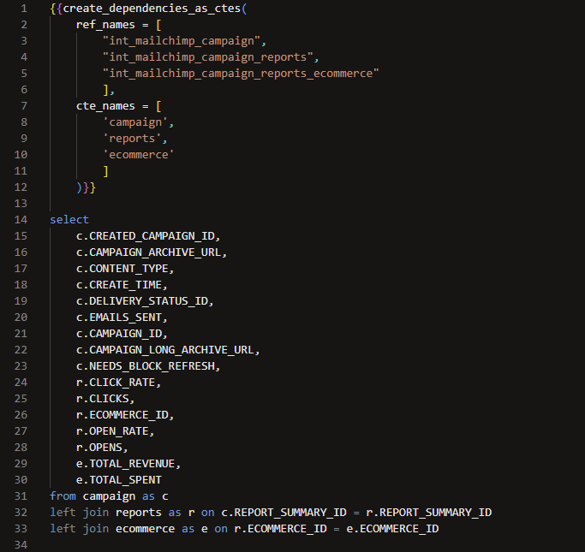Click r.REPORT_SUMMARY_ID in join condition
The width and height of the screenshot is (585, 552).
429,513
